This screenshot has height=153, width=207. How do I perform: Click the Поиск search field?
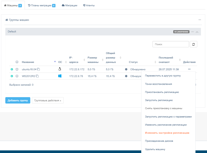click(170, 44)
